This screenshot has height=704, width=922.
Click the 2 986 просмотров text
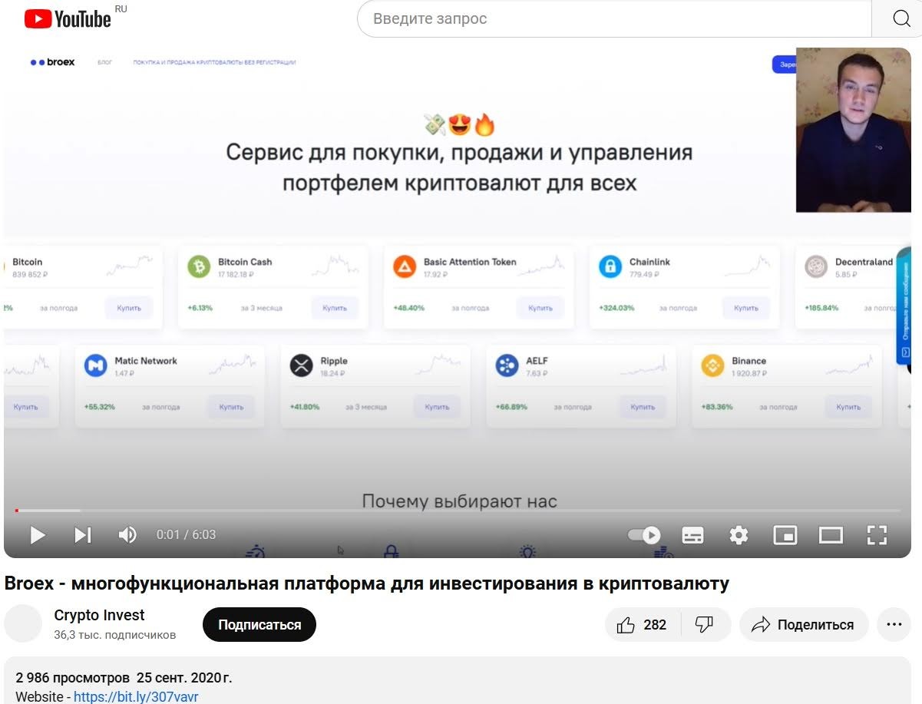coord(73,678)
